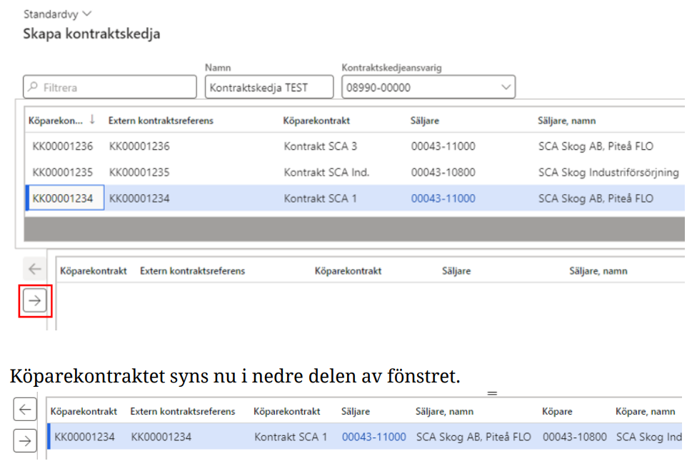Click the 00043-10800 buyer cell in the bottom grid

[x=574, y=437]
